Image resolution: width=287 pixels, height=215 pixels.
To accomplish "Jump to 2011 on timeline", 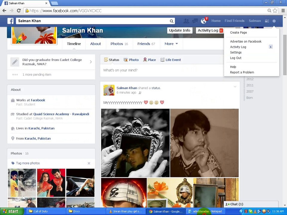I will [250, 85].
